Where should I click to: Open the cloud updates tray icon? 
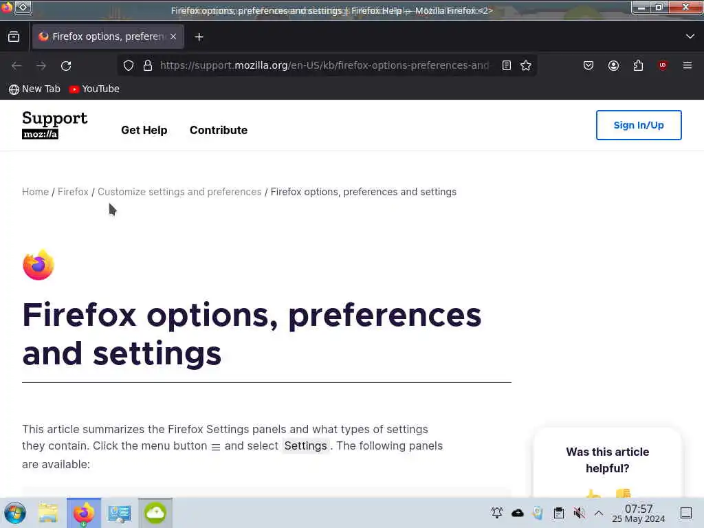coord(518,513)
